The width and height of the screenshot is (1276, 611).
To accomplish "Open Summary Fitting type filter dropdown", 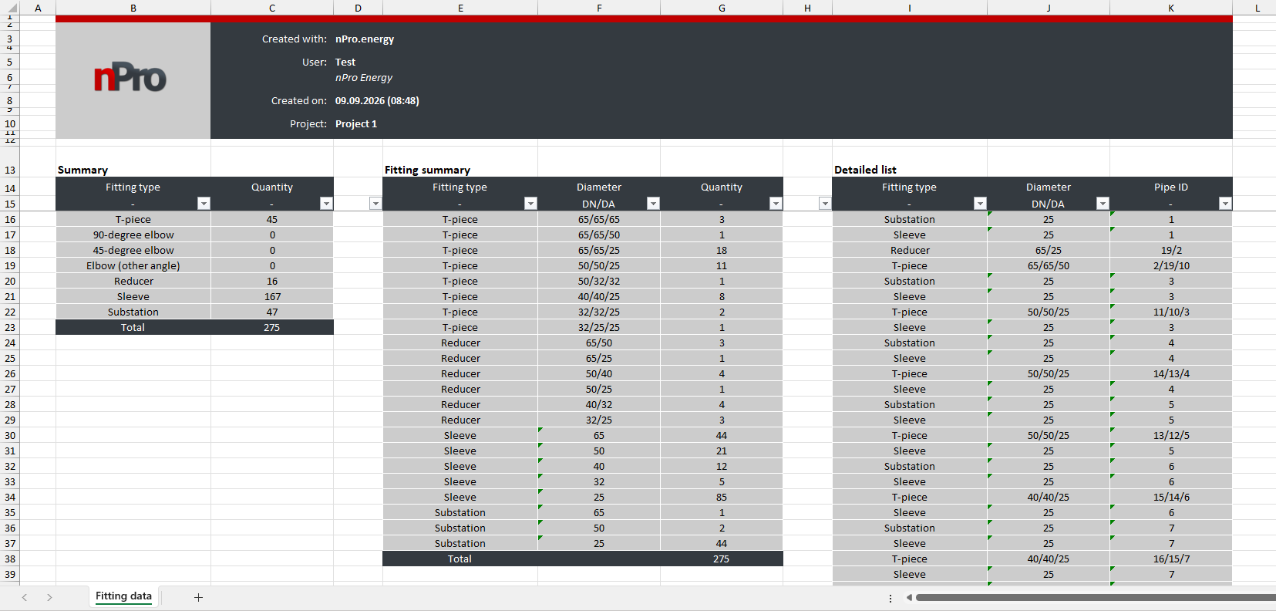I will click(x=204, y=204).
